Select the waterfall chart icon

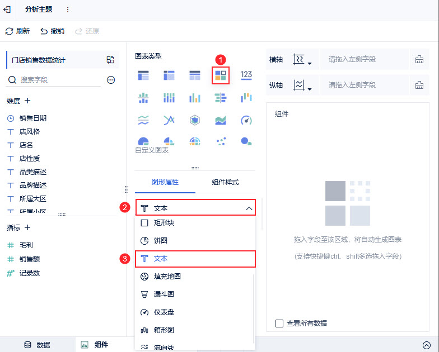tap(246, 98)
